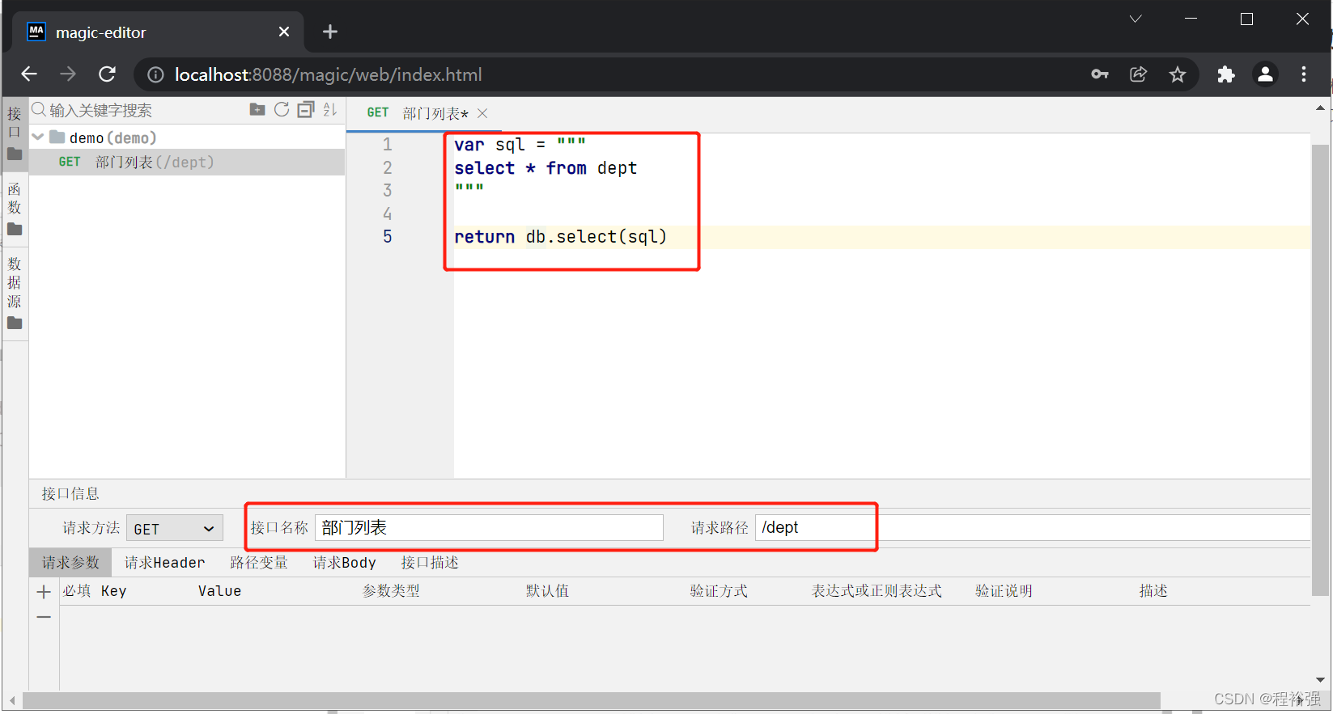Click the horizontal scrollbar at bottom
This screenshot has width=1333, height=714.
tap(592, 699)
